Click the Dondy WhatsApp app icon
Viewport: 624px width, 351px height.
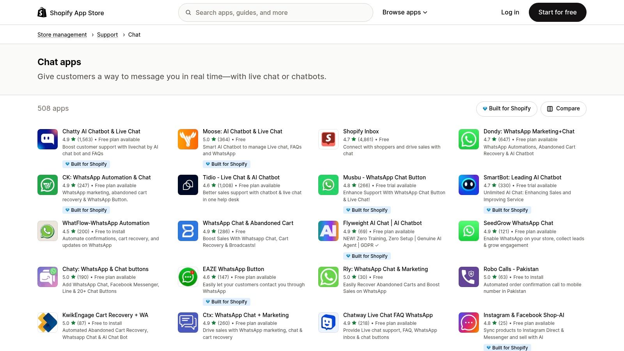[468, 139]
